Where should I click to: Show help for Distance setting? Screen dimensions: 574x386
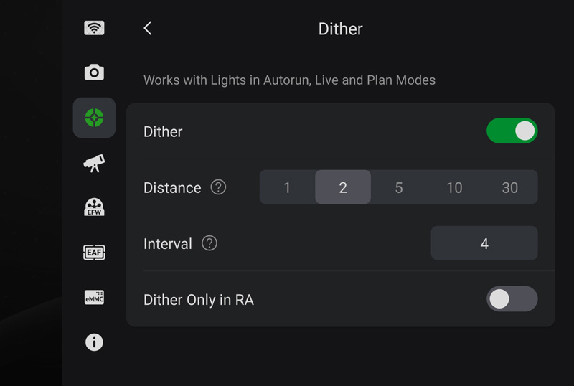(218, 187)
